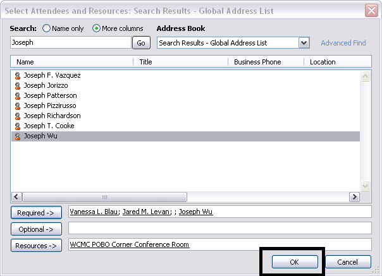Click the Business Phone column header
The height and width of the screenshot is (276, 382).
[265, 62]
